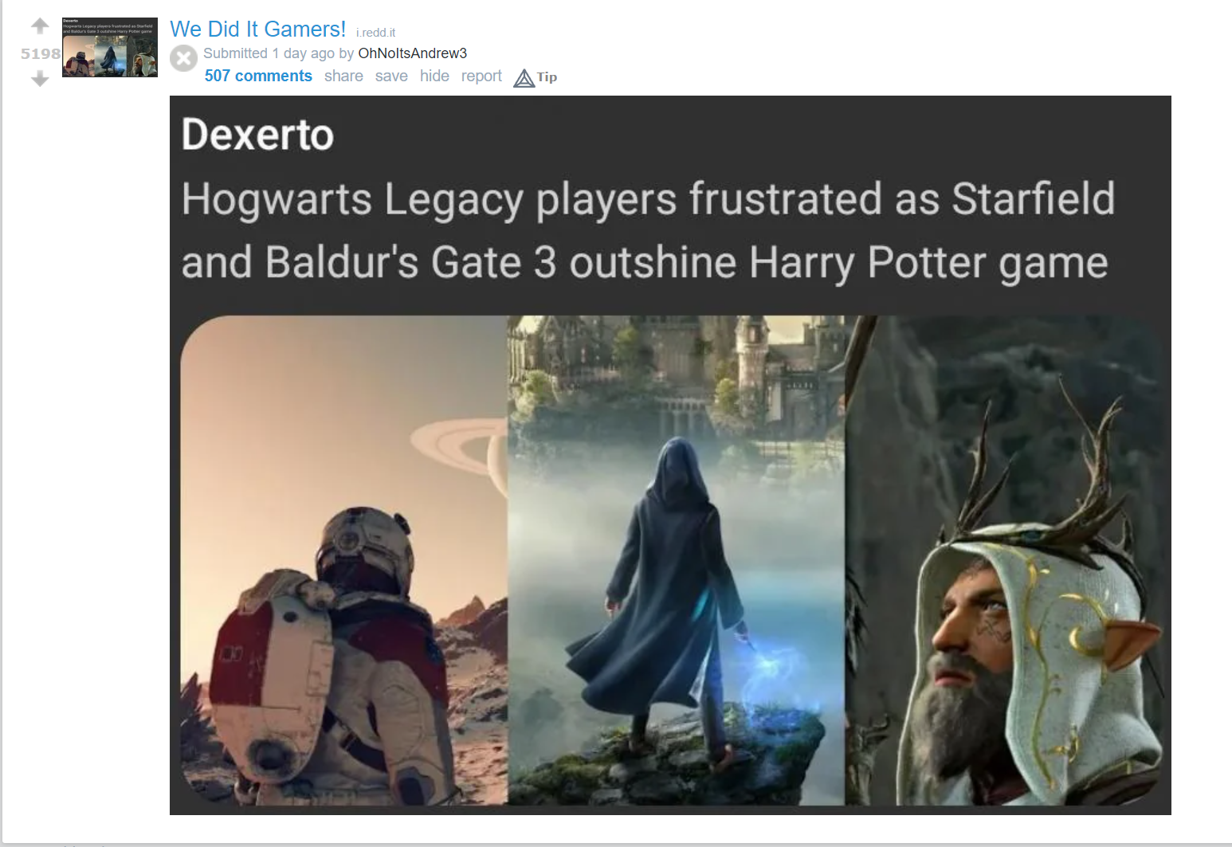Screen dimensions: 1232x847
Task: Open the 'We Did It Gamers!' title link
Action: (x=257, y=29)
